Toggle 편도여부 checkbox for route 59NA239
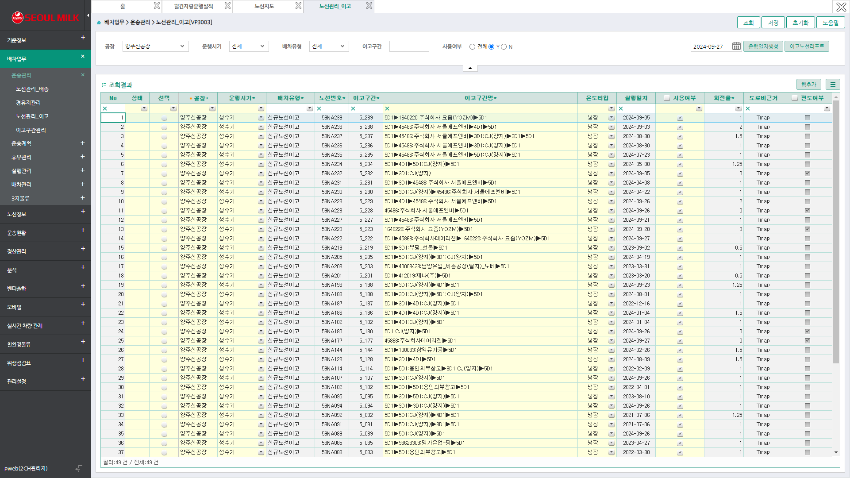Viewport: 850px width, 478px height. [x=808, y=118]
